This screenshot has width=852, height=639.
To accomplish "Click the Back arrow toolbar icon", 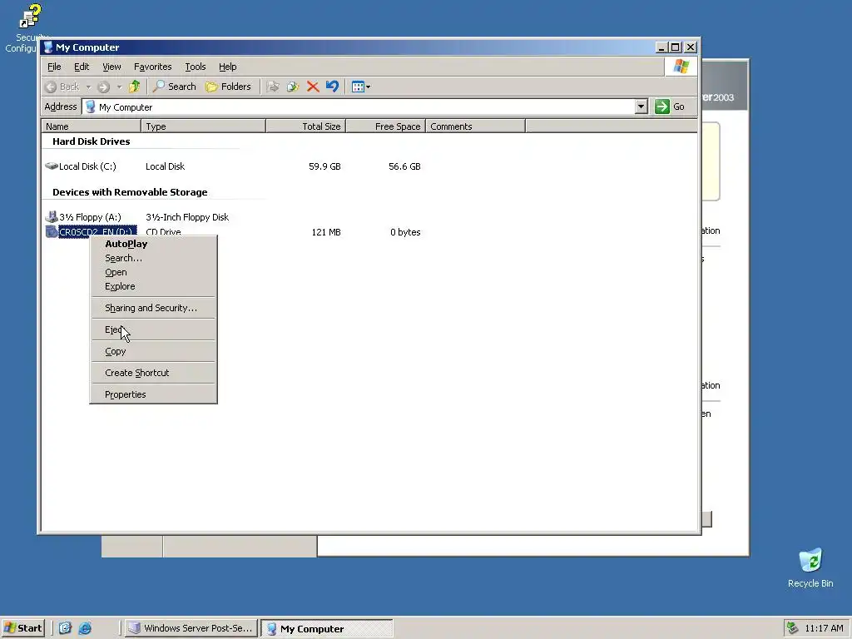I will coord(51,87).
